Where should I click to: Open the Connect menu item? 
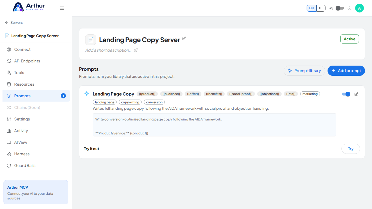(x=36, y=49)
